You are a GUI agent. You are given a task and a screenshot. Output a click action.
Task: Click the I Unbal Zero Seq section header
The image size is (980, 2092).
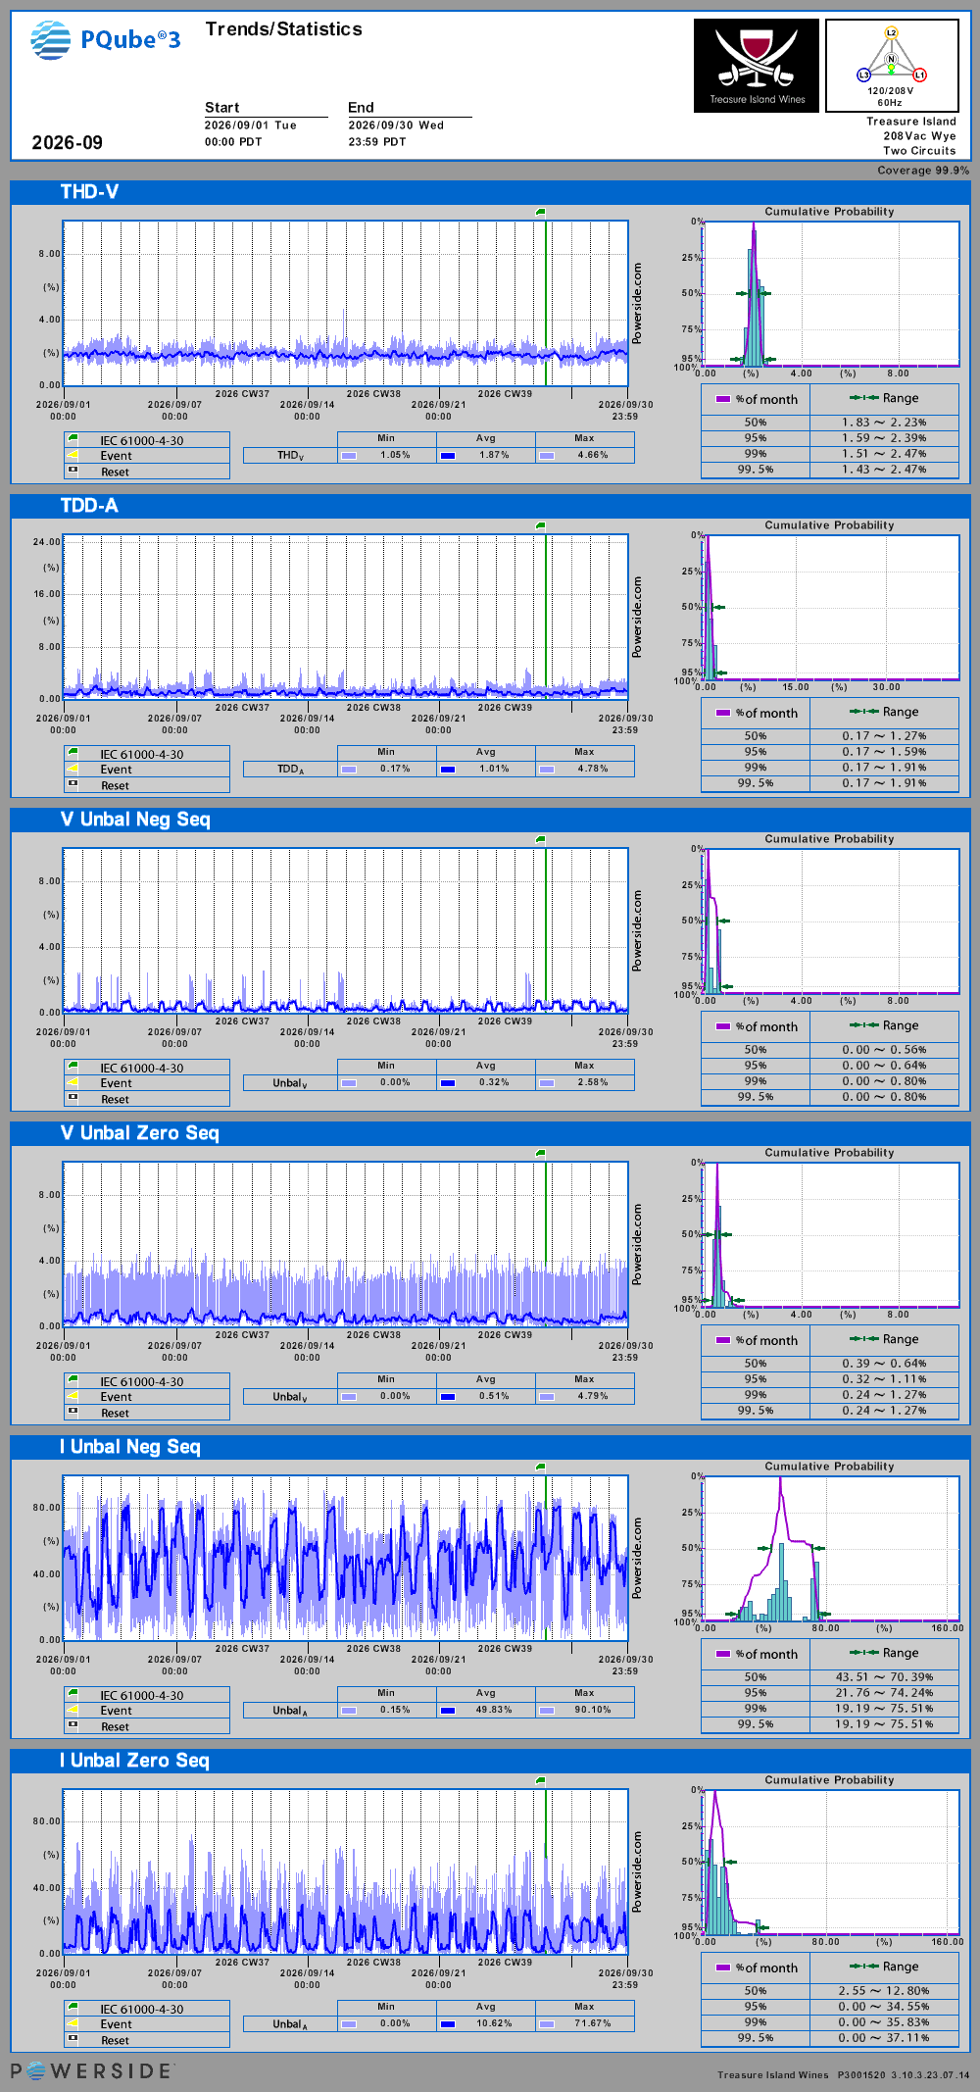pyautogui.click(x=490, y=1761)
